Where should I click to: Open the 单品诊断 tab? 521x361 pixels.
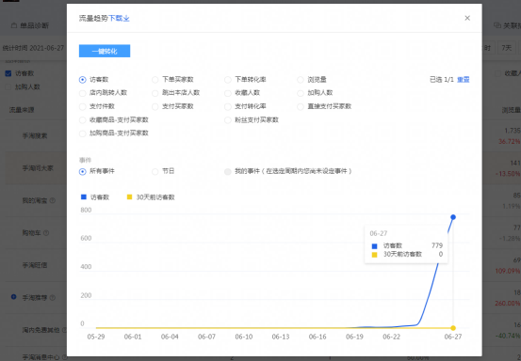pyautogui.click(x=30, y=25)
